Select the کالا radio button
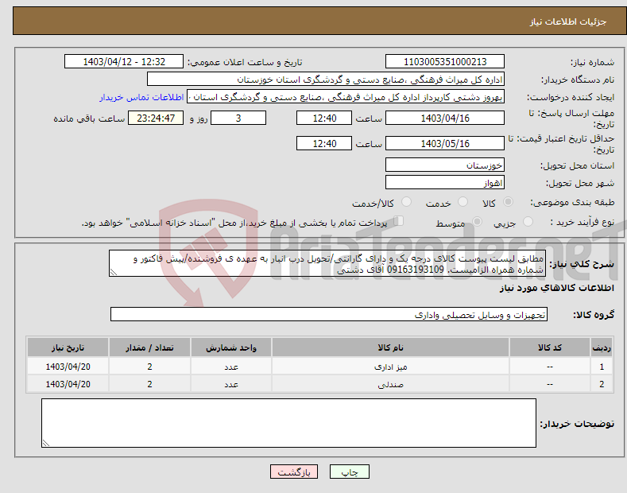The height and width of the screenshot is (493, 627). [x=508, y=202]
